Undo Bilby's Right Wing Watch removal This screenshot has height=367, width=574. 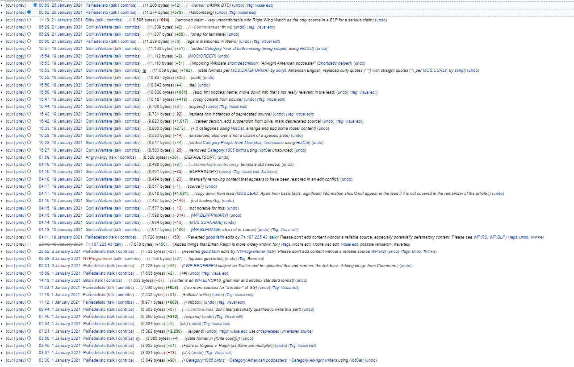(381, 20)
